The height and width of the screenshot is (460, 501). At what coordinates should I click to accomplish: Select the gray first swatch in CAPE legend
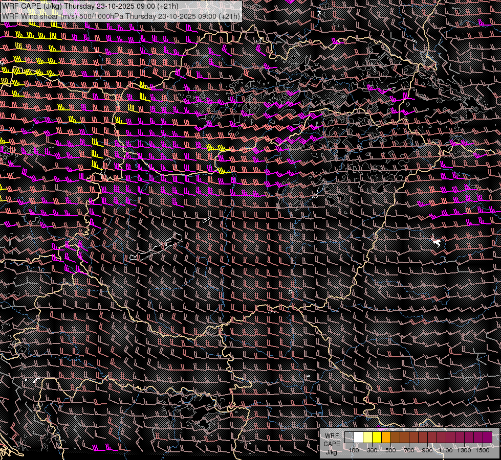tap(349, 438)
